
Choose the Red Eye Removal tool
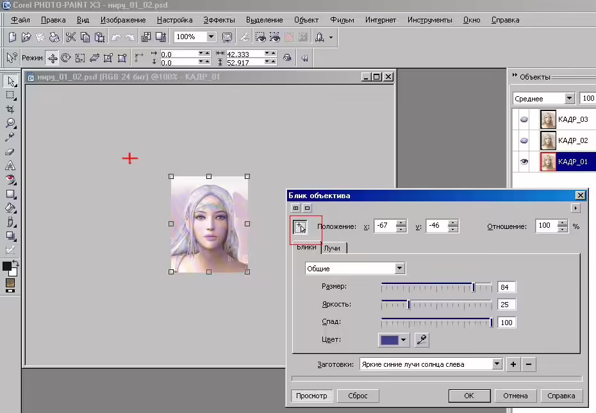pyautogui.click(x=10, y=180)
